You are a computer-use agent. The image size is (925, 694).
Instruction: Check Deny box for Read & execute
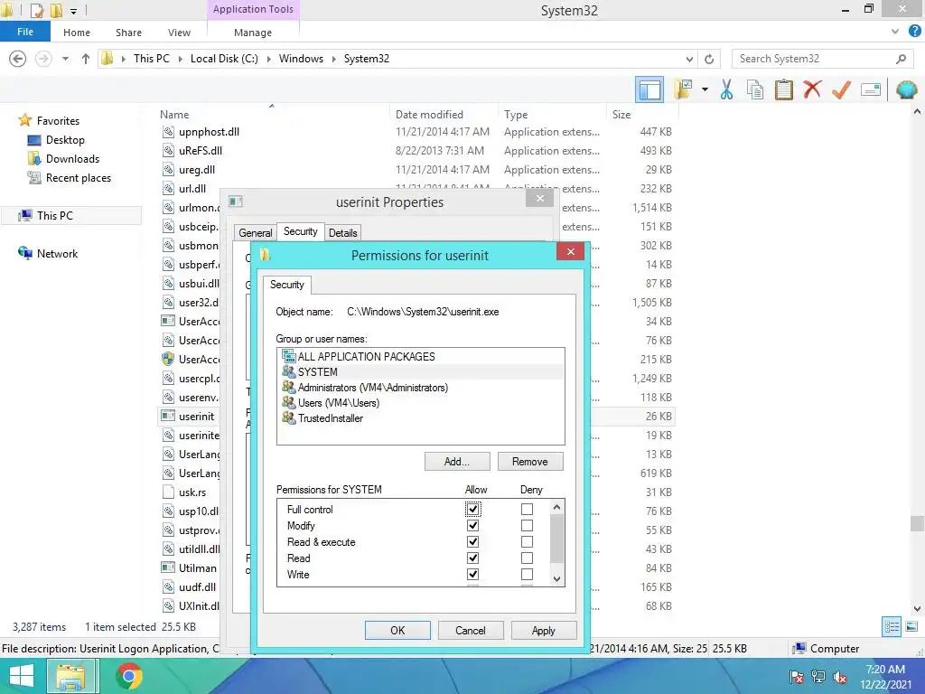[527, 542]
